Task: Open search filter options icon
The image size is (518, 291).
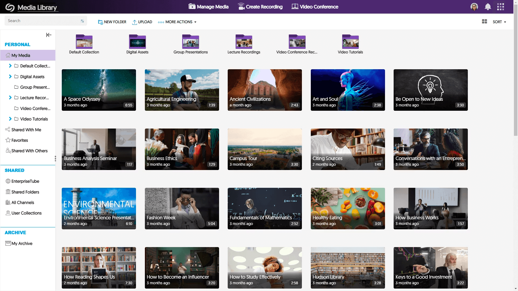Action: pyautogui.click(x=82, y=21)
